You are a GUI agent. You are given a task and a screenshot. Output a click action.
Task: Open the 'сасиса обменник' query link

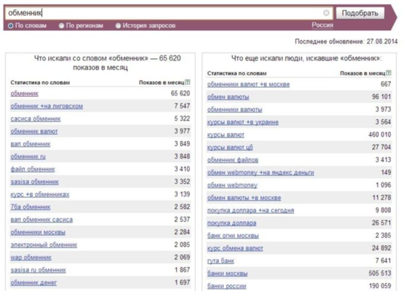[x=36, y=119]
